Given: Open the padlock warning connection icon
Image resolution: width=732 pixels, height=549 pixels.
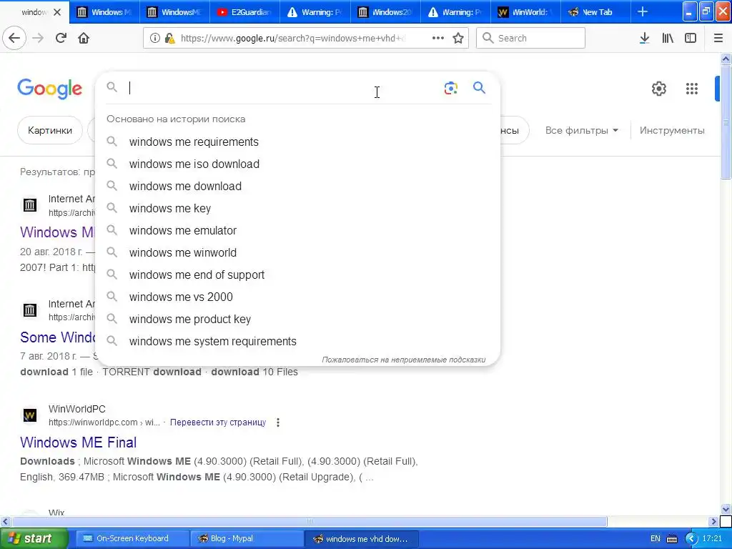Looking at the screenshot, I should 170,38.
